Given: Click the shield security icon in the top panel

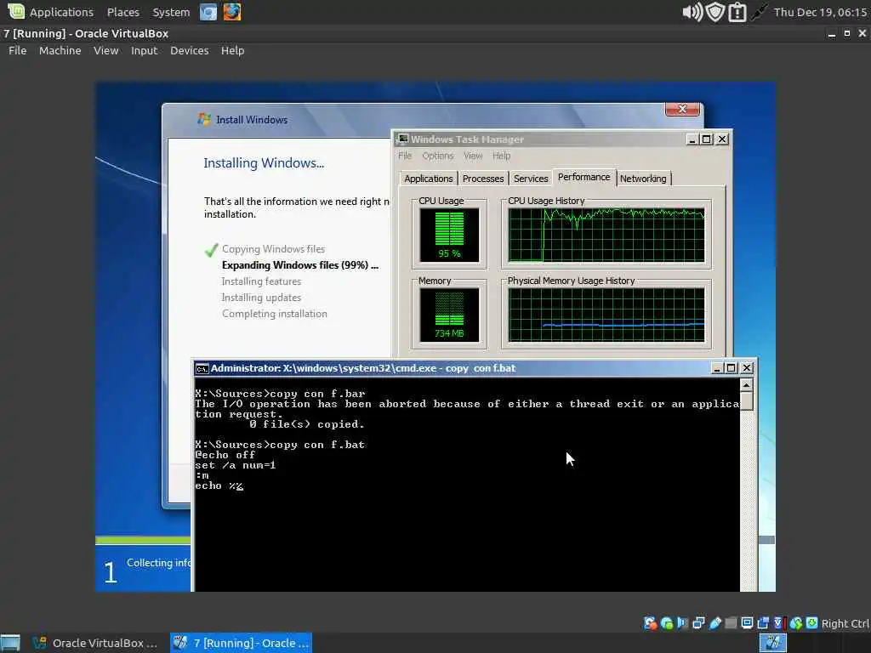Looking at the screenshot, I should click(715, 12).
